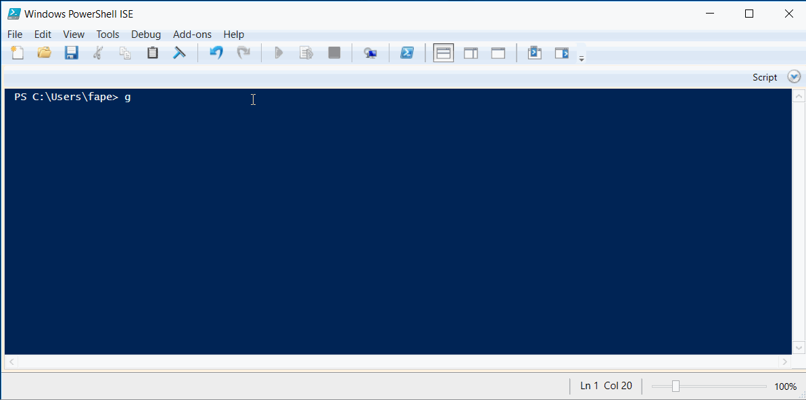Show script pane on top layout
The image size is (806, 400).
click(443, 53)
